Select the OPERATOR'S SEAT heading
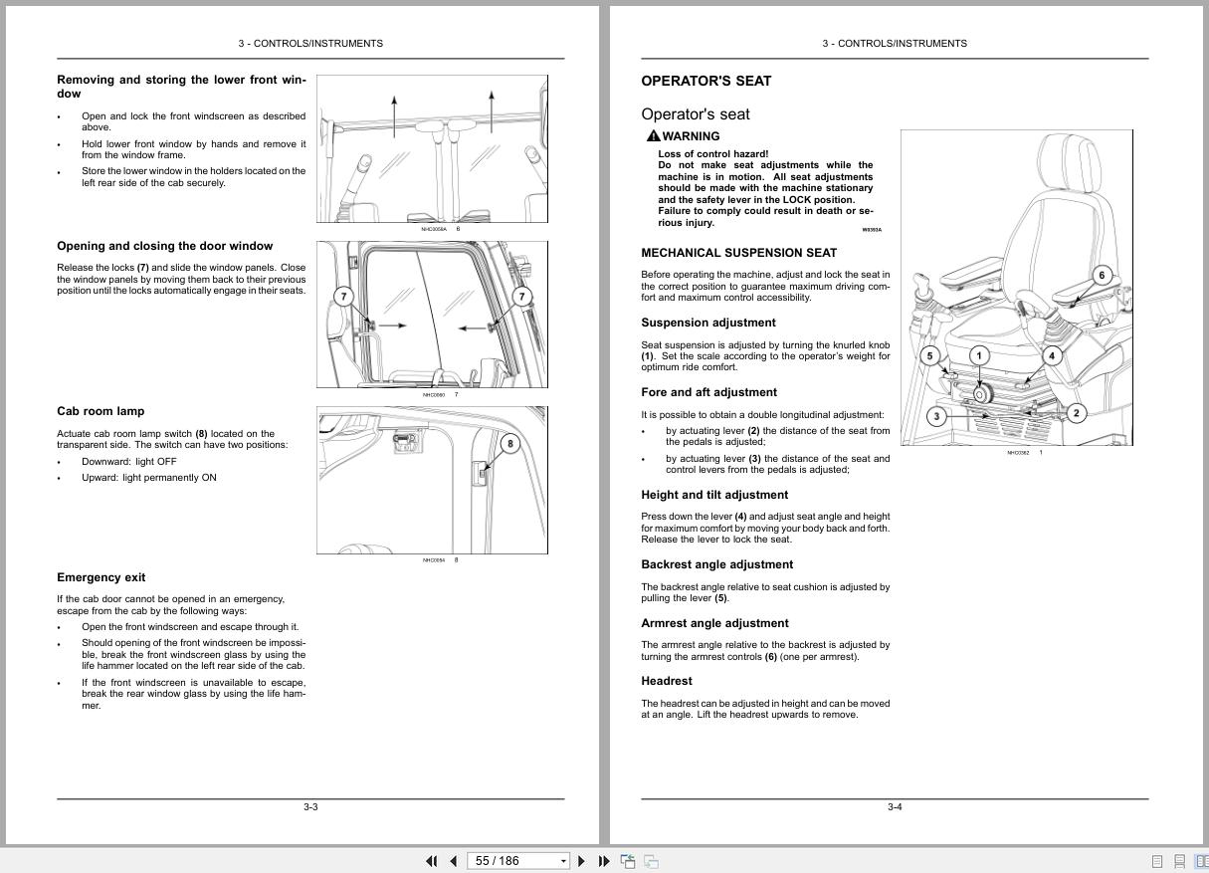1209x873 pixels. pyautogui.click(x=708, y=81)
